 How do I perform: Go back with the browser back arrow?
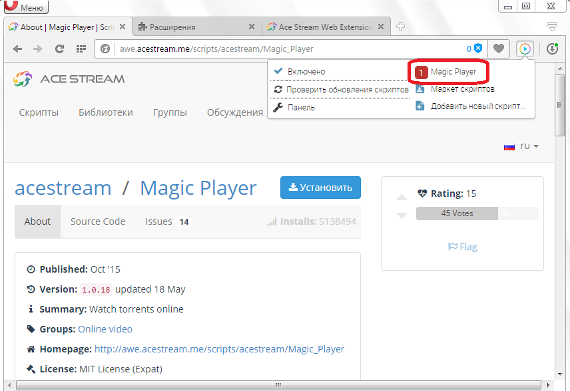point(17,49)
